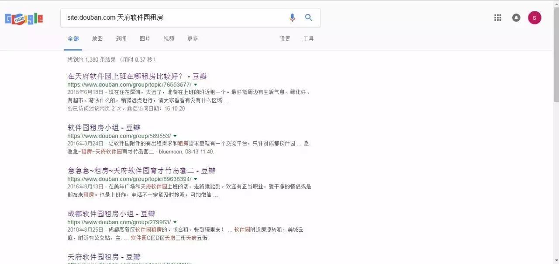Open the account avatar S
Screen dimensions: 559x264
[x=535, y=17]
